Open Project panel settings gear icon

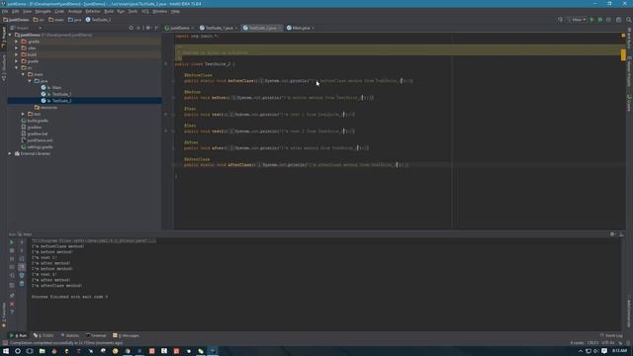coord(148,28)
